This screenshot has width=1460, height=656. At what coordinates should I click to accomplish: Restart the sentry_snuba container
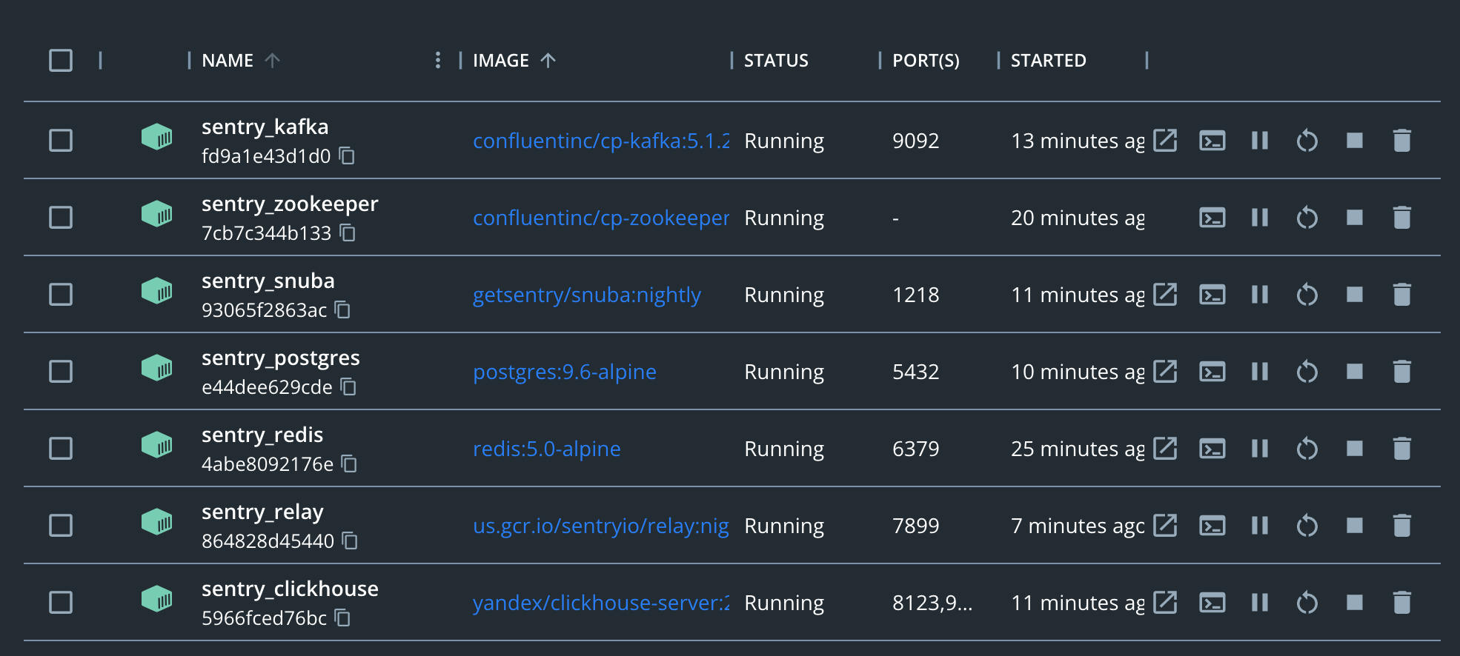click(x=1307, y=294)
